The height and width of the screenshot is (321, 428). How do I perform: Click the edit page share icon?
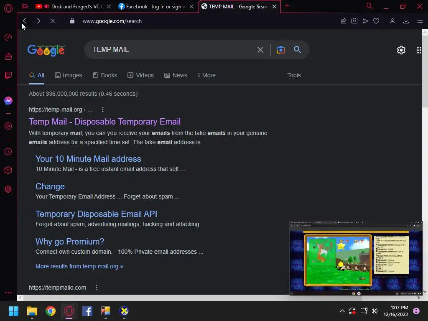point(344,21)
